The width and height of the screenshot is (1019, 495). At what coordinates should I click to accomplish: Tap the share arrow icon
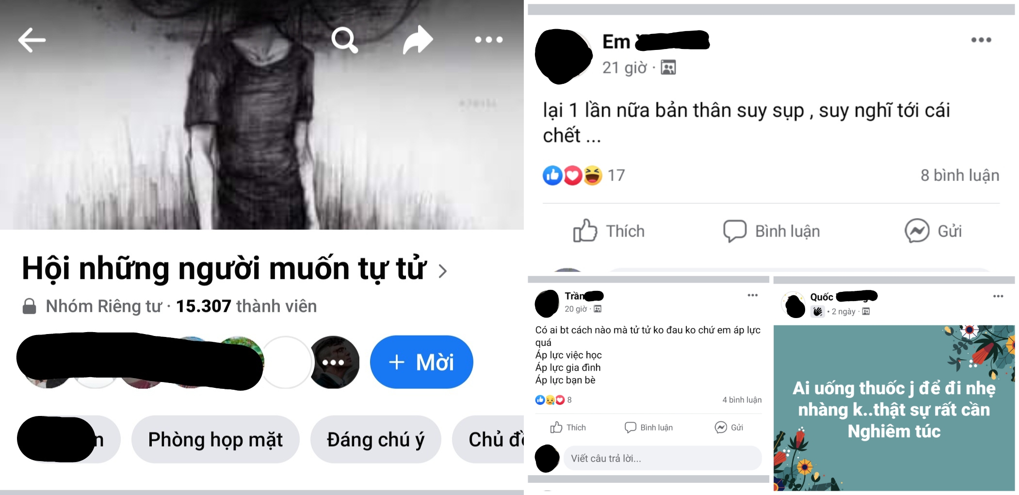click(x=418, y=40)
